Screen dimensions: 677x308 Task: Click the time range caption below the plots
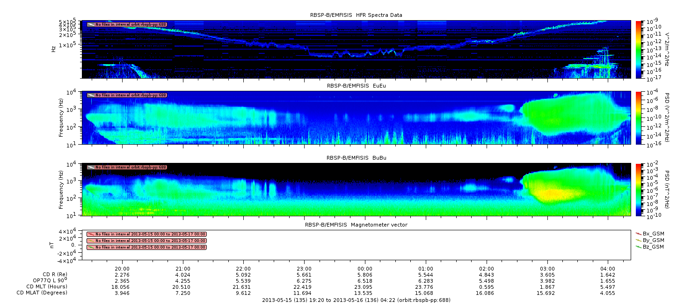pos(356,300)
